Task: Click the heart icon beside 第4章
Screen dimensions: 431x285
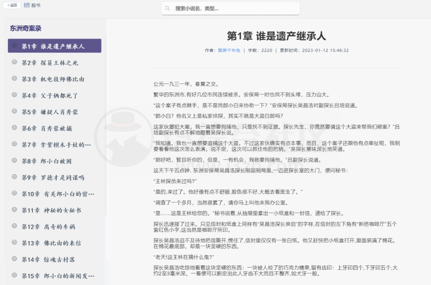Action: pyautogui.click(x=15, y=95)
